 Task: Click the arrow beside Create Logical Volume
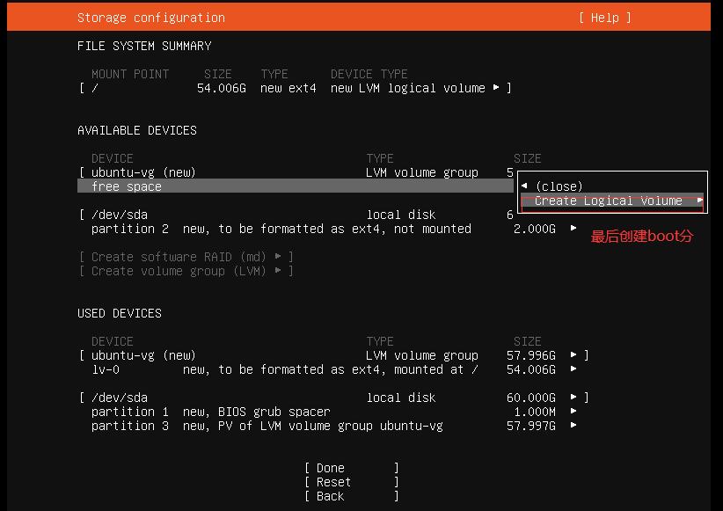(x=699, y=201)
